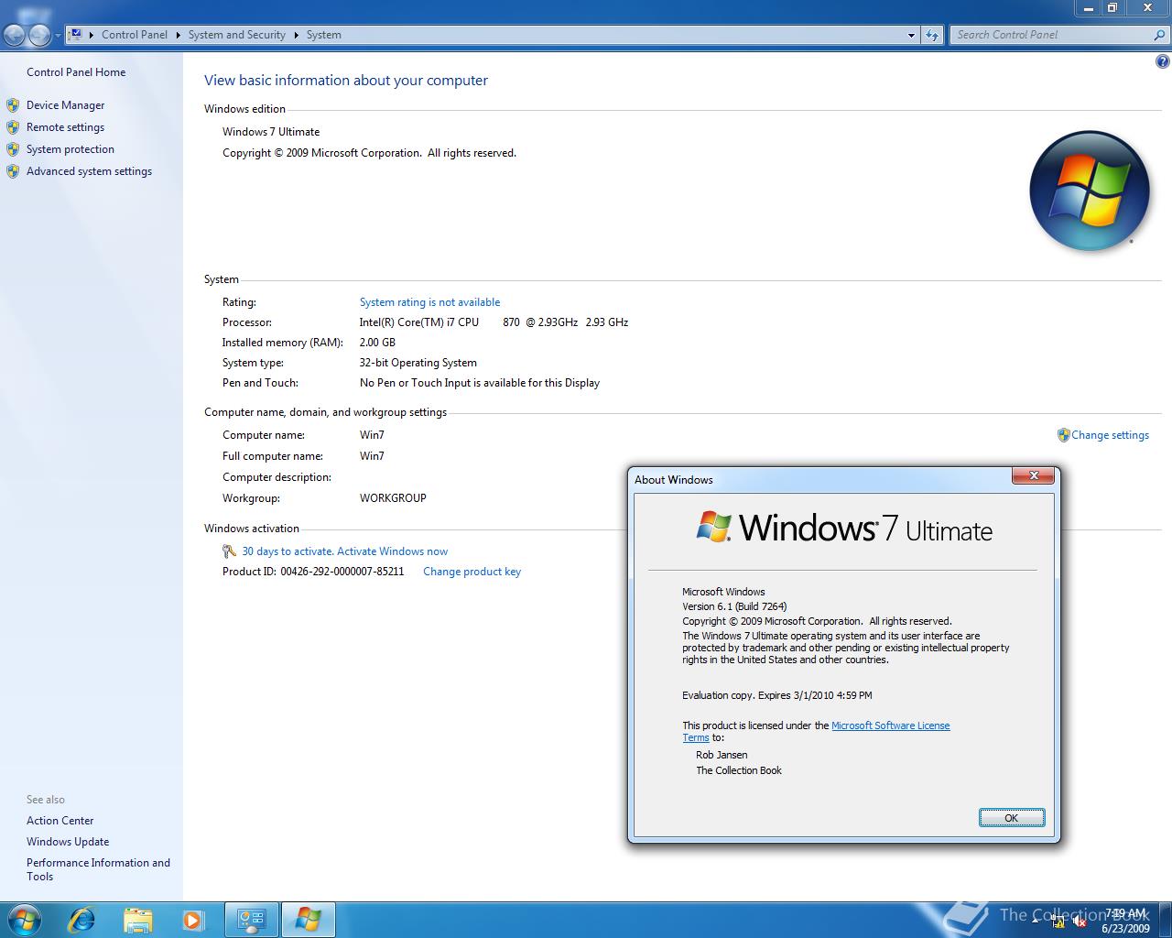Click 'System rating is not available' link
Screen dimensions: 1172x938
point(429,302)
